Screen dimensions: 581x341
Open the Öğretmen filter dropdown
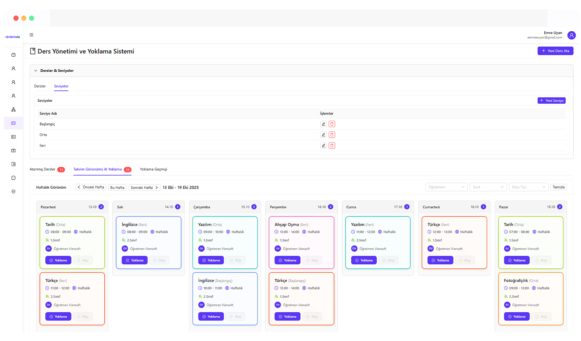[x=446, y=187]
